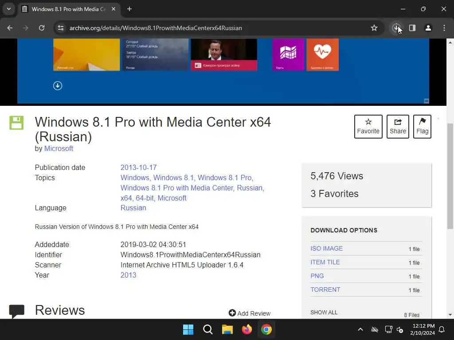This screenshot has width=454, height=340.
Task: Show hidden system tray icons
Action: 360,329
